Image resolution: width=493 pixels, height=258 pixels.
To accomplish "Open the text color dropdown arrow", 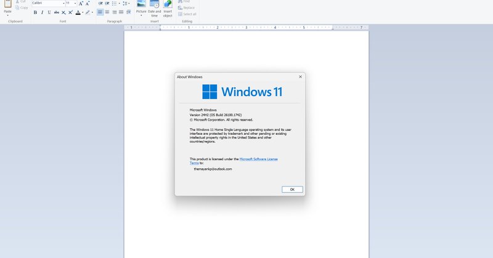I will pyautogui.click(x=83, y=12).
